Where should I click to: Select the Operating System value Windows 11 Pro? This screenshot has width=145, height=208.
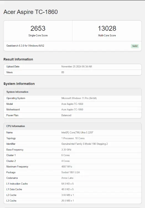click(79, 98)
